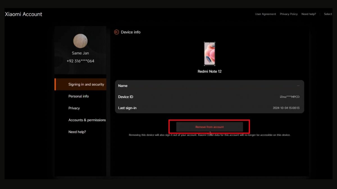The height and width of the screenshot is (189, 337).
Task: Click the Last sign-in row label
Action: click(x=127, y=108)
